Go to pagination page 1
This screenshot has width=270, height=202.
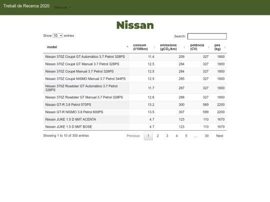tap(148, 136)
